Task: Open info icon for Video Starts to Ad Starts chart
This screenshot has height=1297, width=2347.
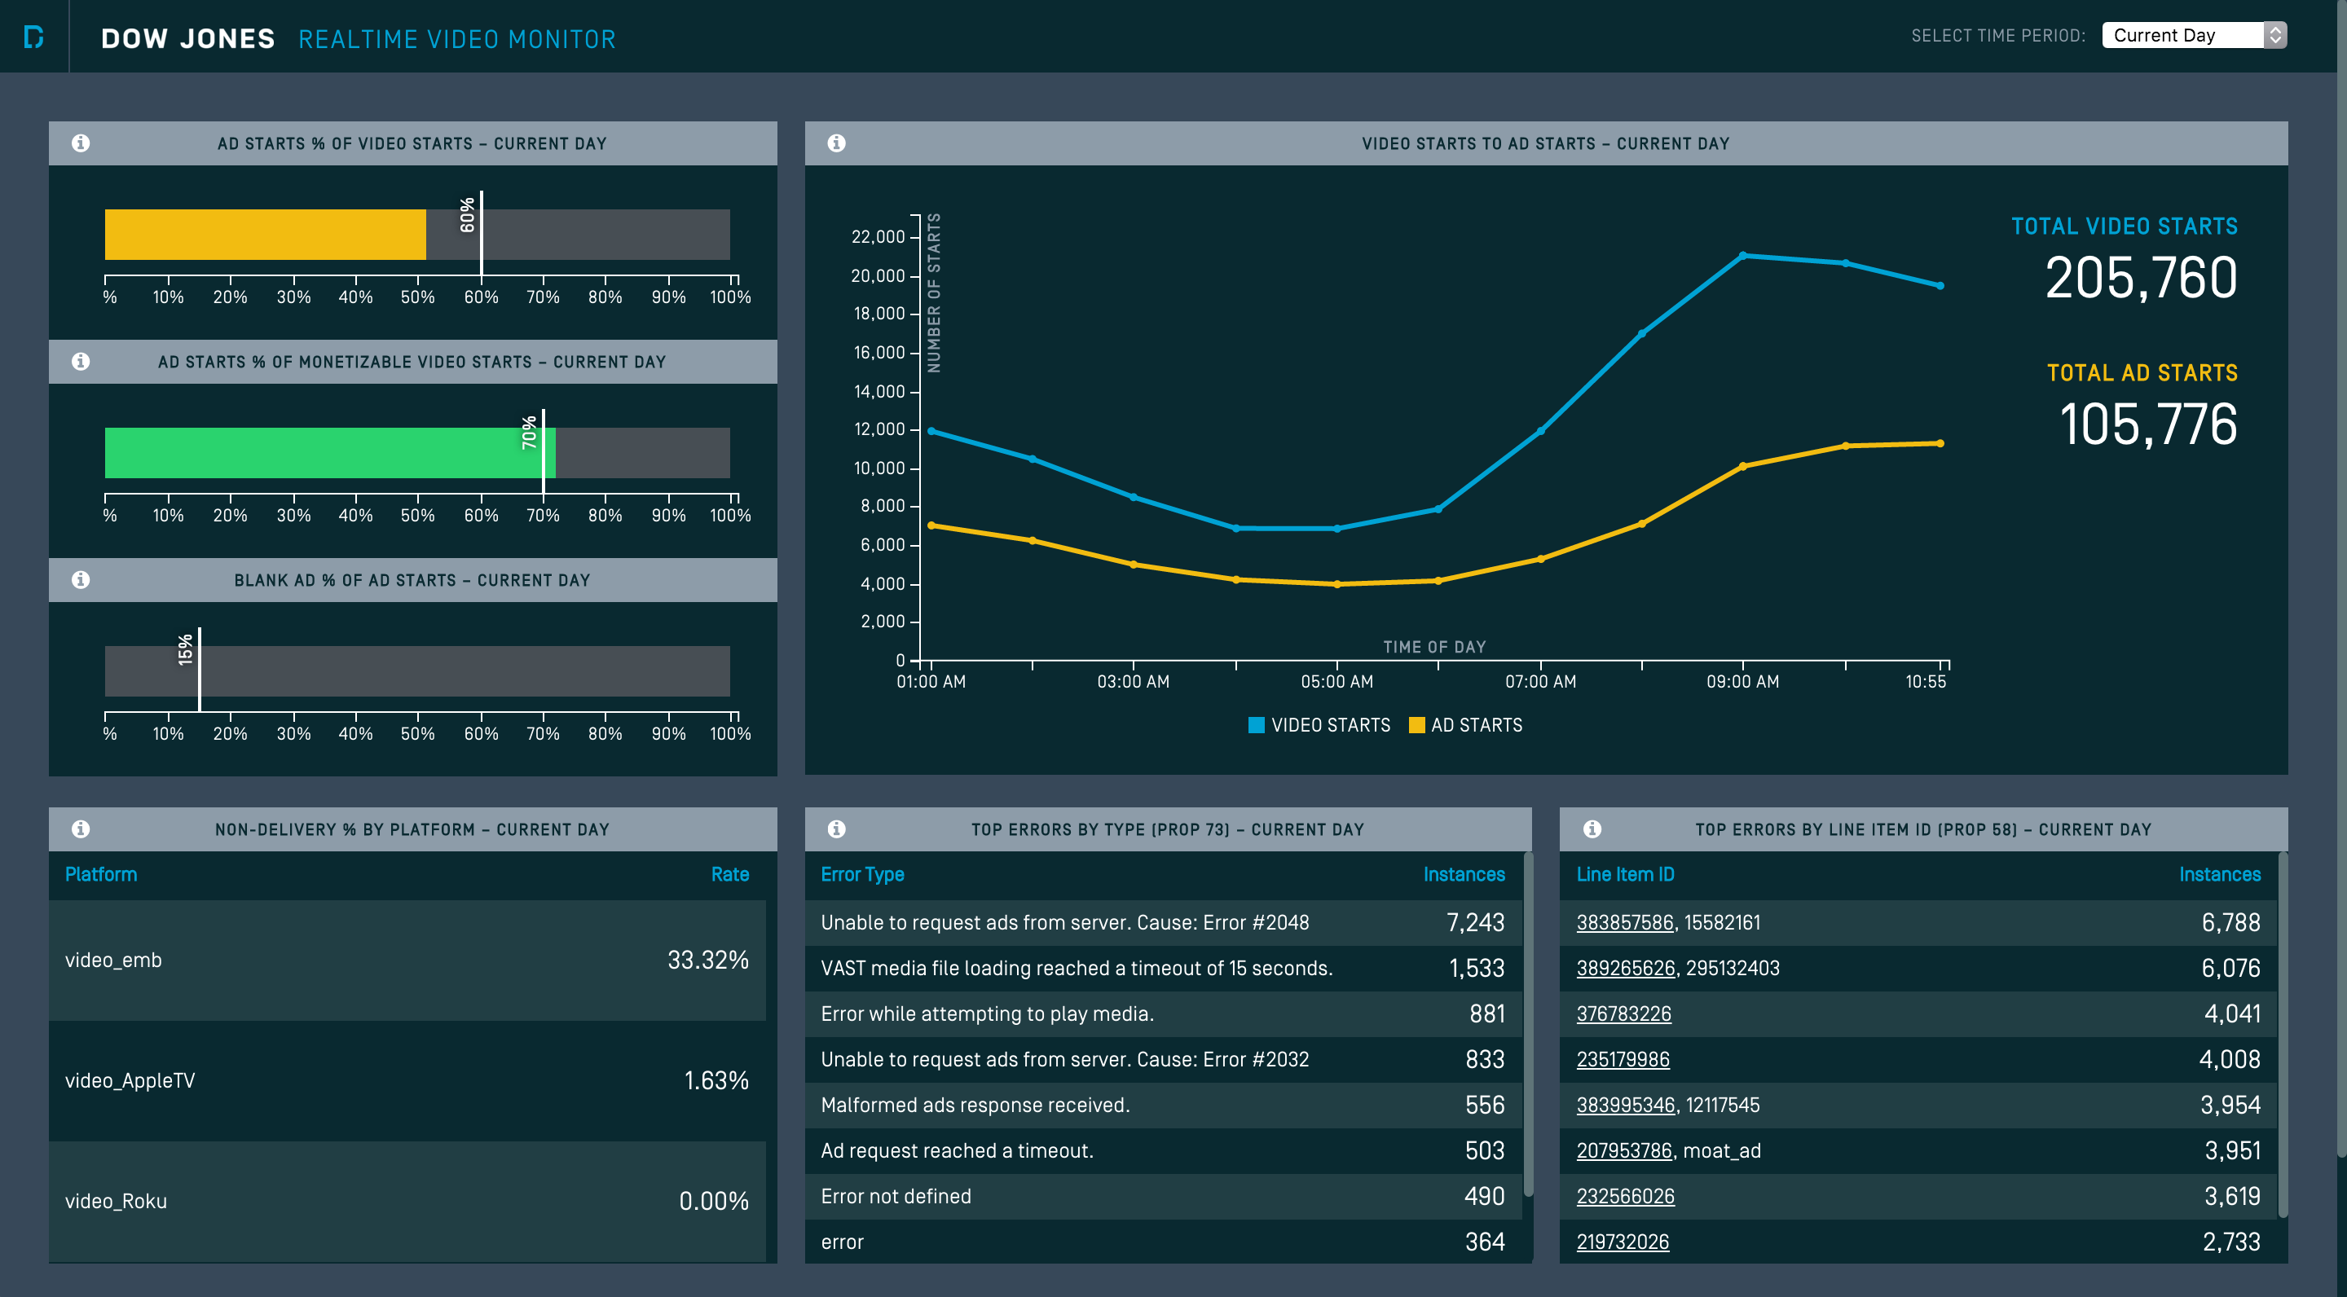Action: coord(836,143)
